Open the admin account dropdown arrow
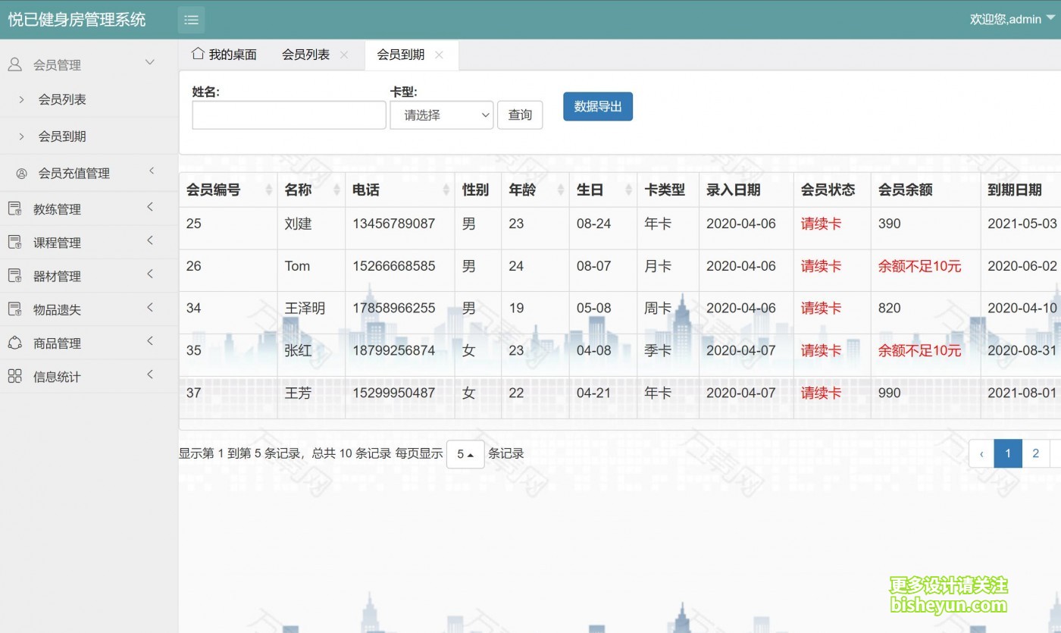1061x633 pixels. coord(1050,19)
